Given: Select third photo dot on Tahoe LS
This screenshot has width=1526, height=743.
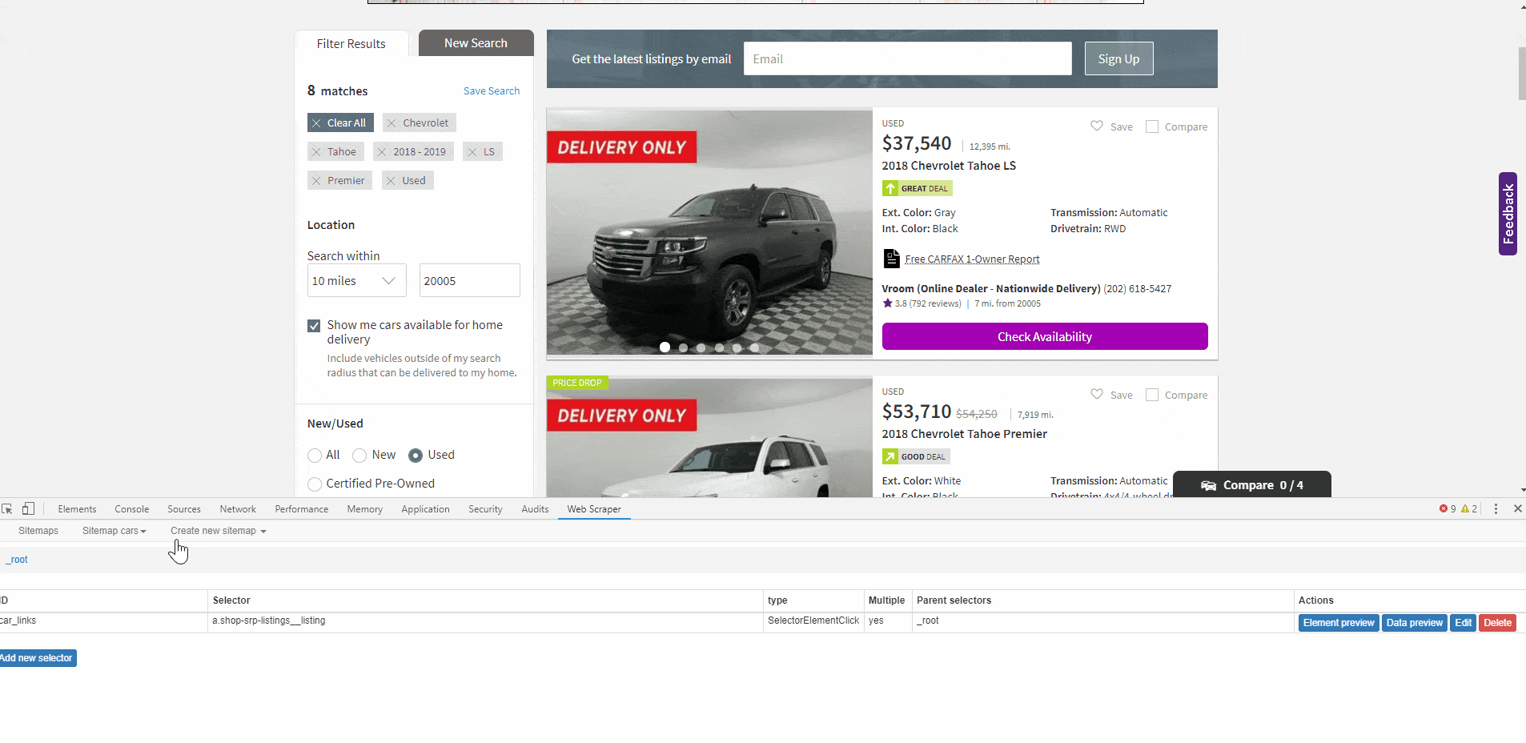Looking at the screenshot, I should pos(701,347).
